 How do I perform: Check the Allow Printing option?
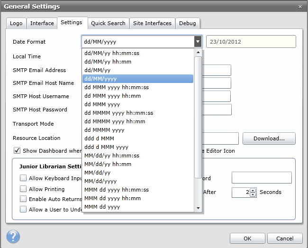click(x=23, y=189)
